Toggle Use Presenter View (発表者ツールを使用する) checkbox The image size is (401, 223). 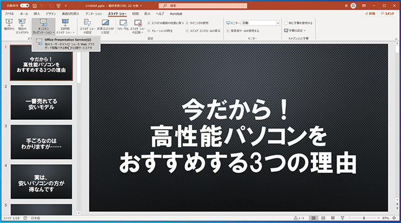pos(228,31)
